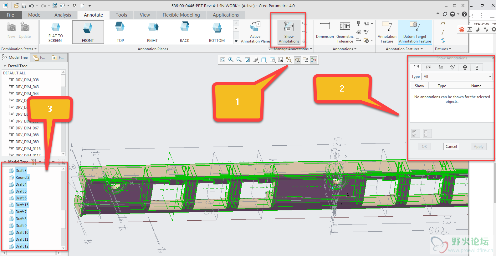Click the Active Annotation Plane button
Image resolution: width=496 pixels, height=256 pixels.
pyautogui.click(x=255, y=32)
